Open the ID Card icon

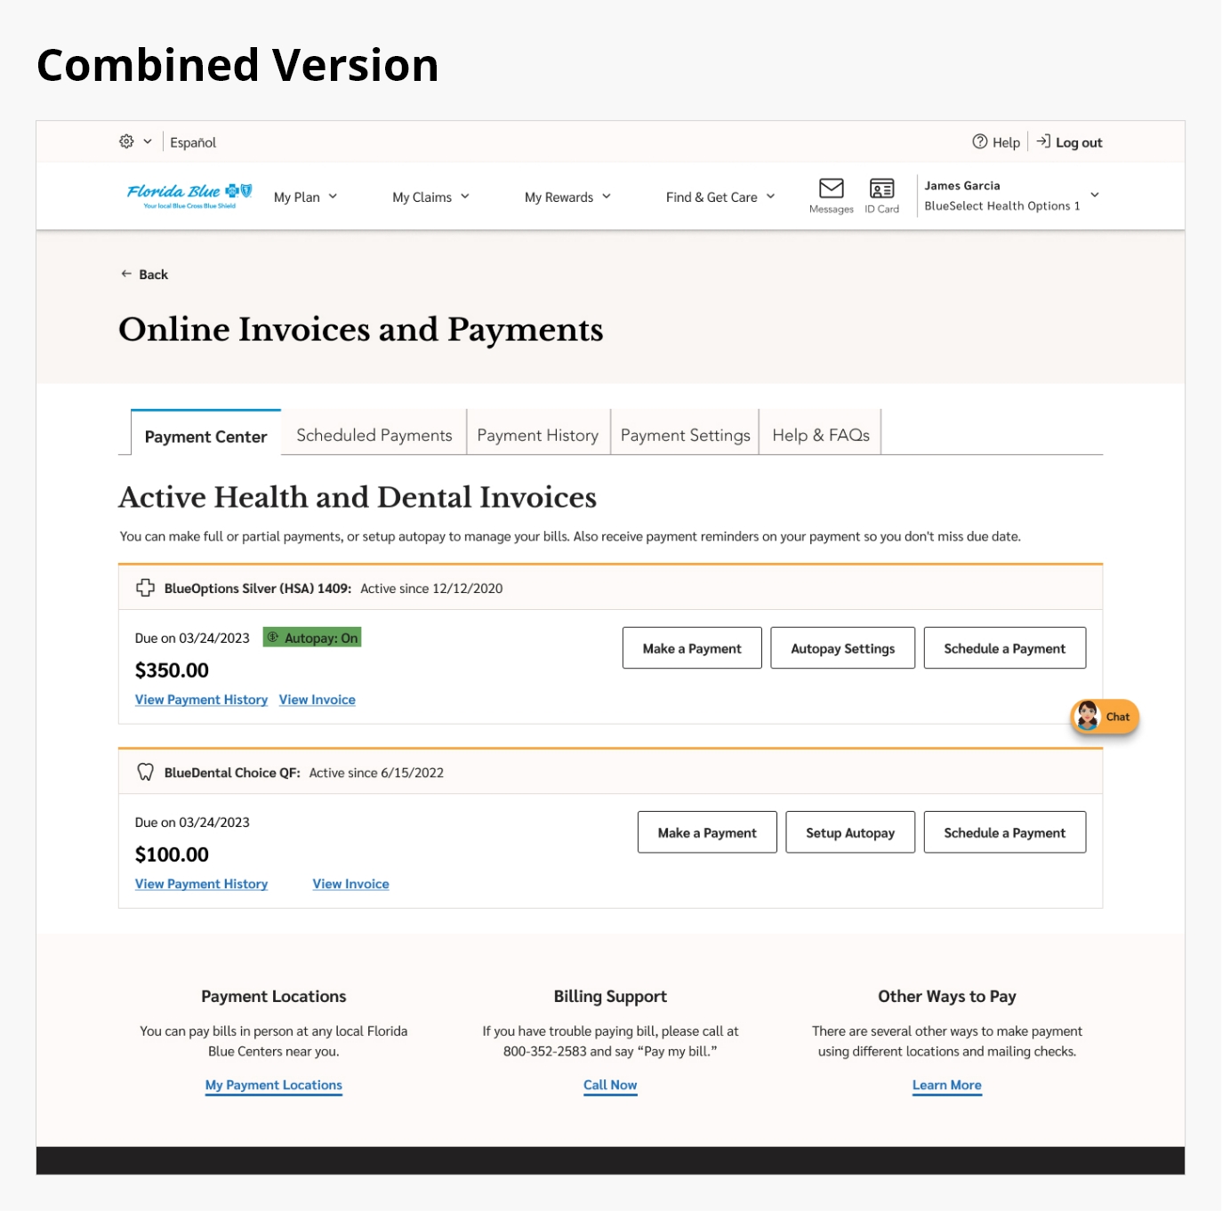[x=881, y=188]
